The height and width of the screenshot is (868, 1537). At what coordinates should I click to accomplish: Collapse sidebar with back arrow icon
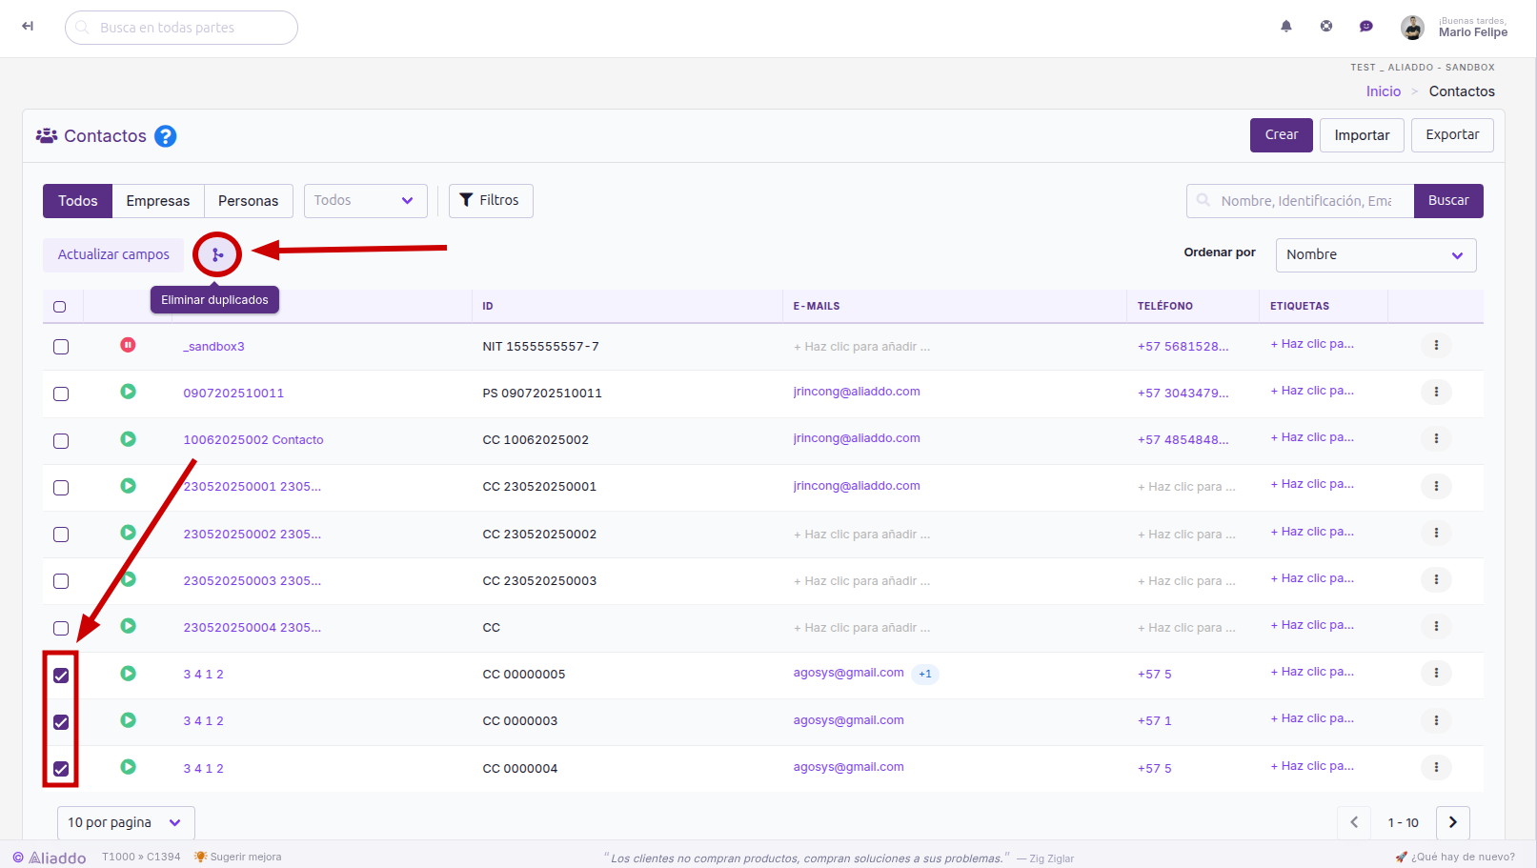pos(28,27)
